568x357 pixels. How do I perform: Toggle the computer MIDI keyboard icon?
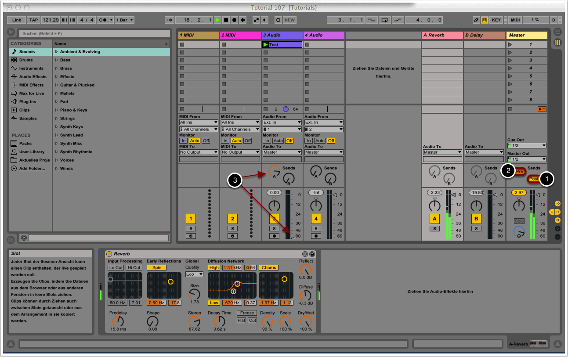coord(485,20)
